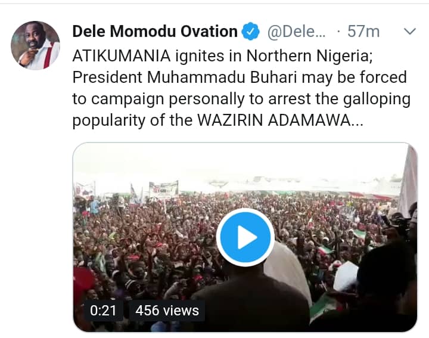429x338 pixels.
Task: Open the Dele Momodu Ovation display name
Action: 155,32
